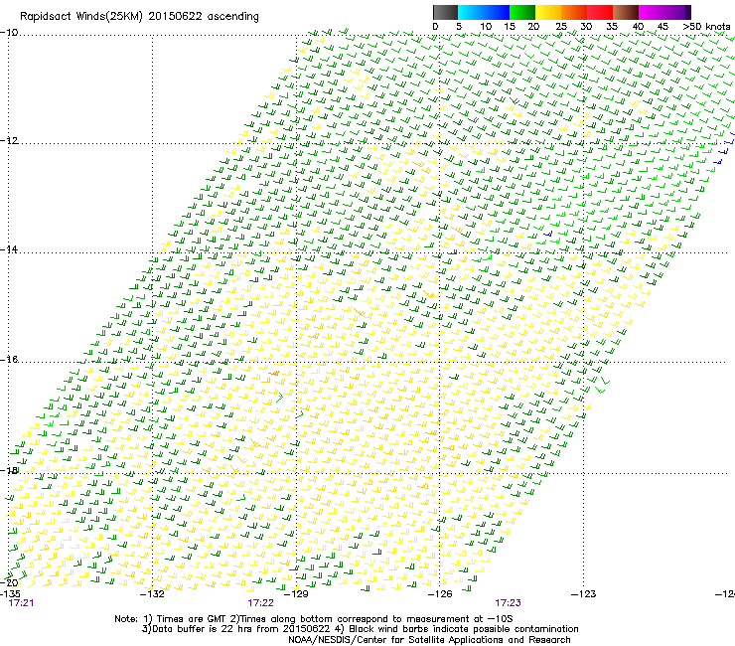735x646 pixels.
Task: Click the '>50 knots' legend label
Action: (x=706, y=27)
